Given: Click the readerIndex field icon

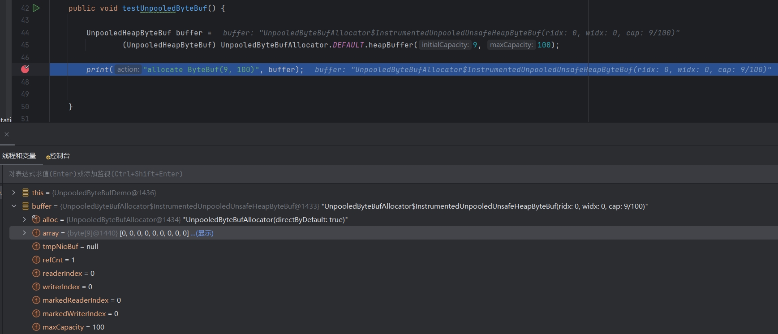Looking at the screenshot, I should [x=36, y=273].
